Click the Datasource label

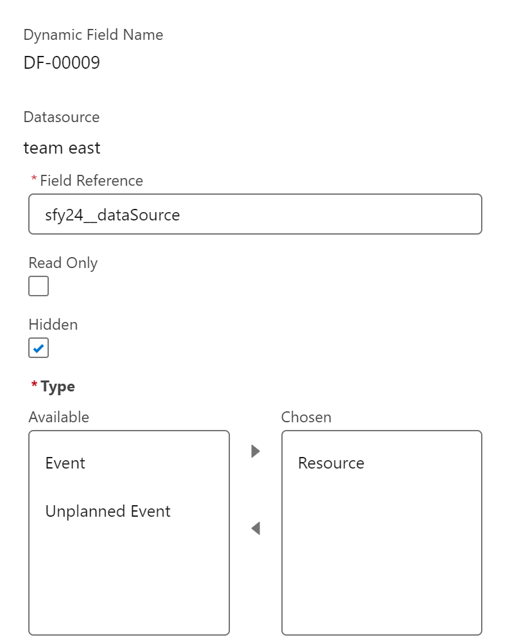point(62,117)
